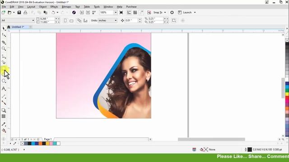Click the Purchase menu button

coord(131,7)
